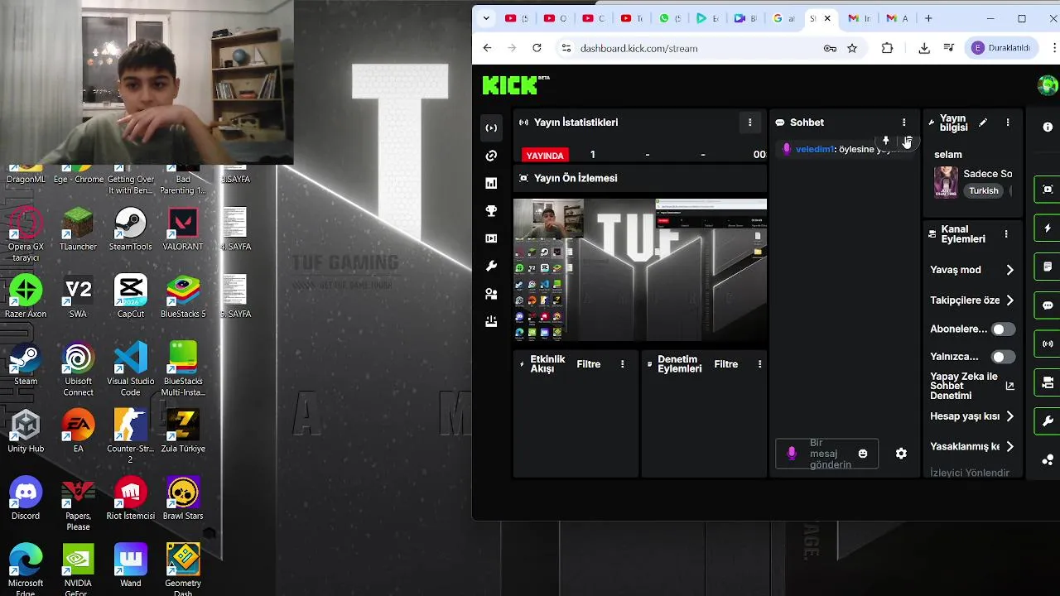Click the broadcast widget button on right edge
Viewport: 1060px width, 596px height.
[1048, 344]
